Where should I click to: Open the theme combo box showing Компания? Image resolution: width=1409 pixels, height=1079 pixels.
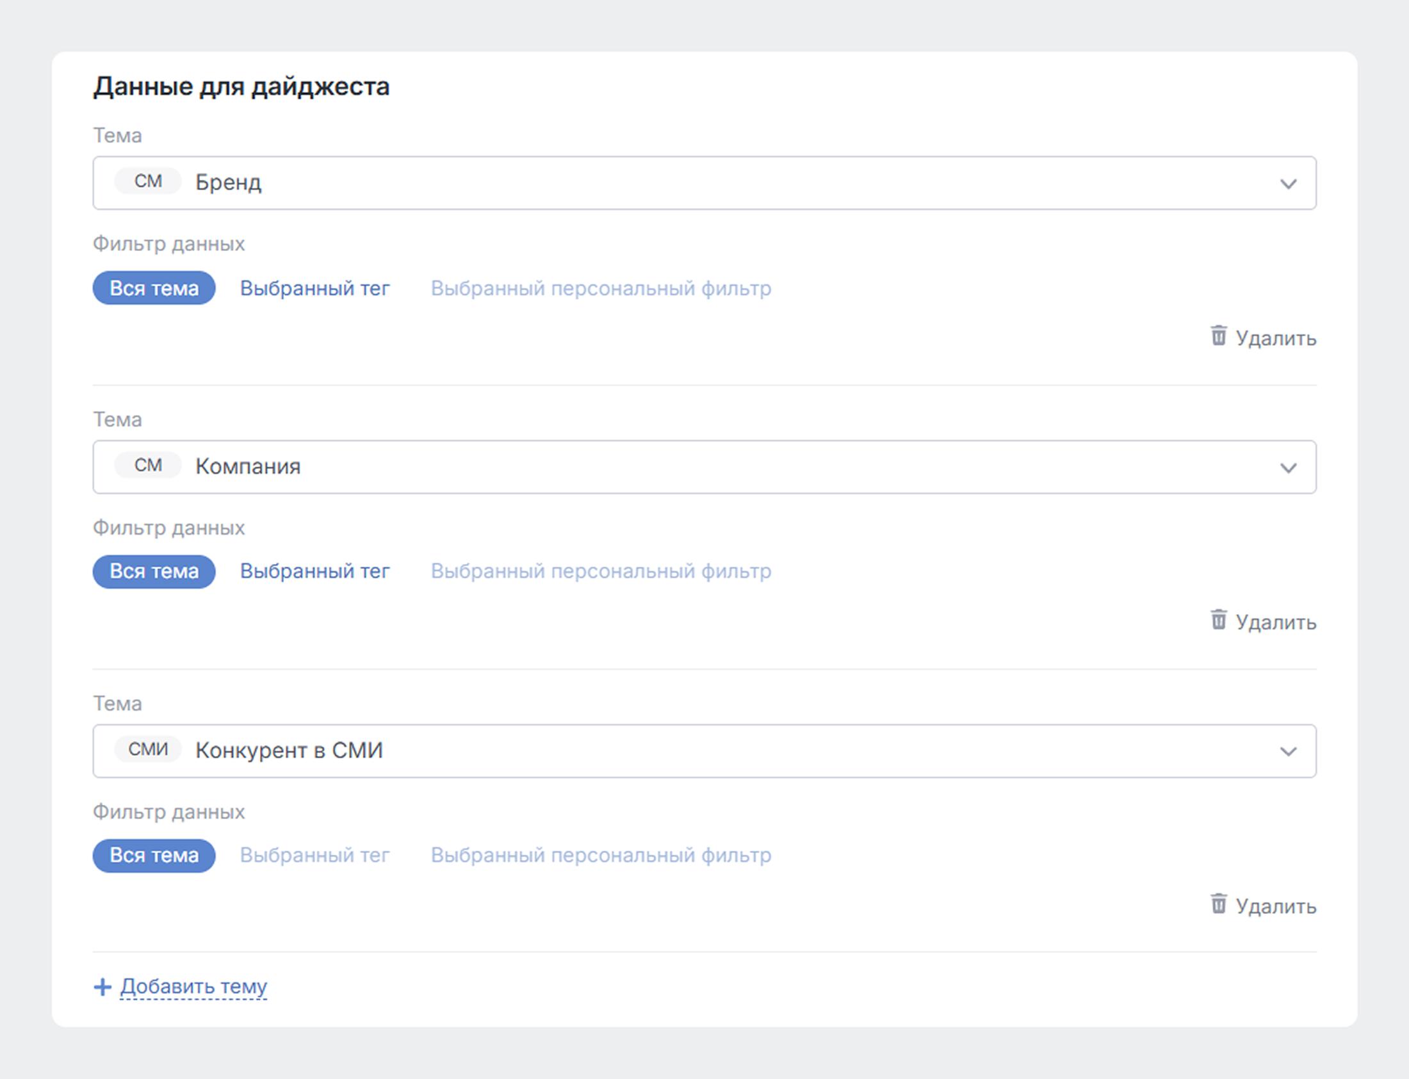704,467
